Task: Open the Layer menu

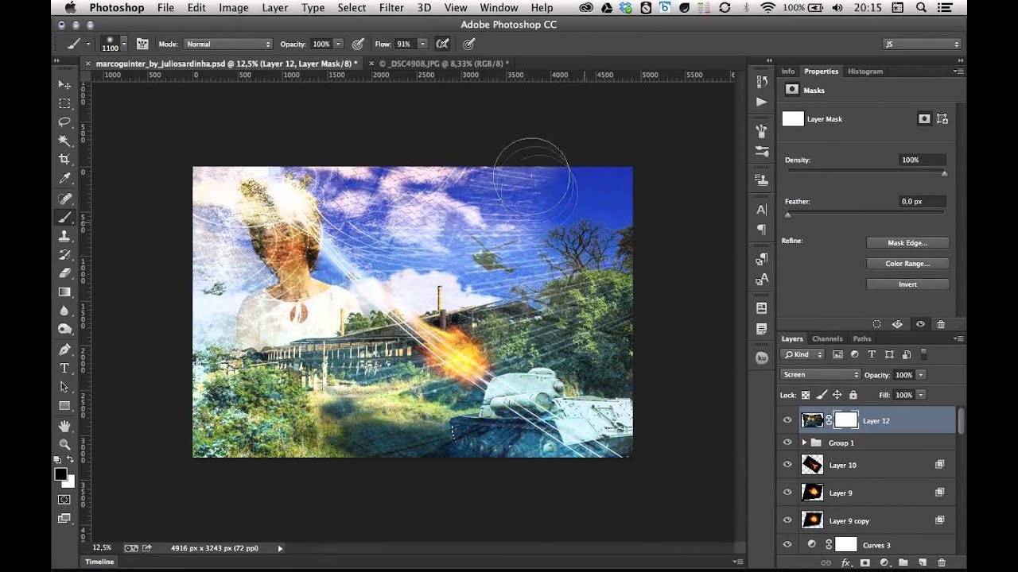Action: point(275,8)
